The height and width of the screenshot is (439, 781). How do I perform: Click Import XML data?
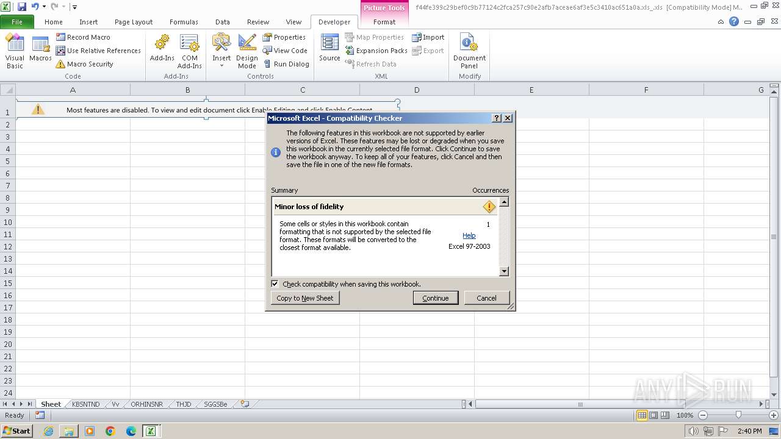click(x=428, y=37)
